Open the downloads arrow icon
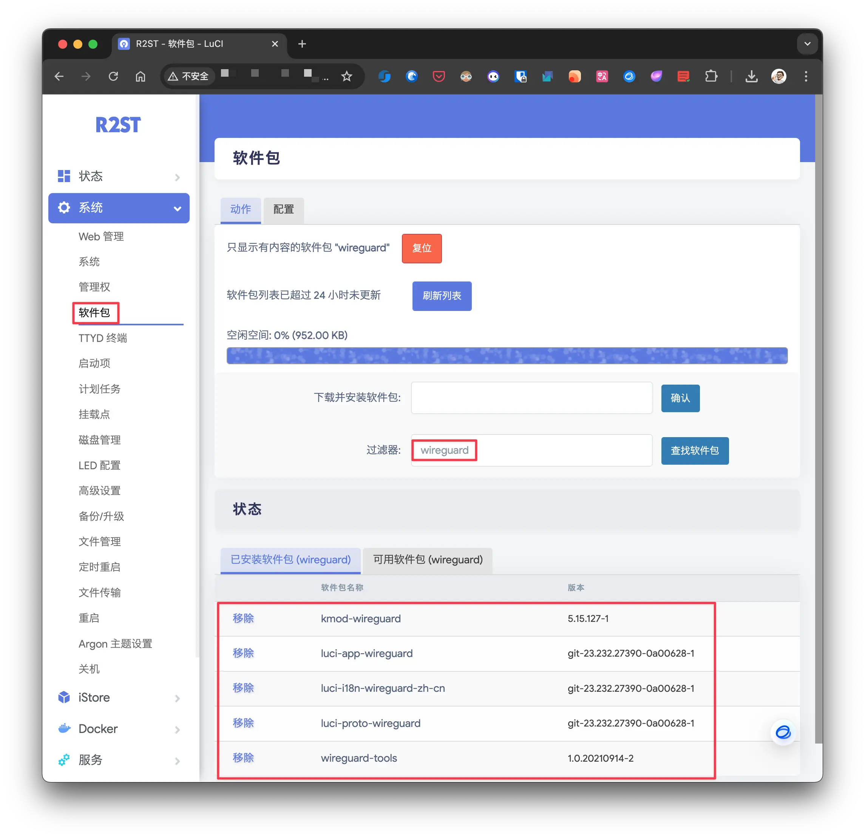The width and height of the screenshot is (865, 838). click(x=751, y=76)
